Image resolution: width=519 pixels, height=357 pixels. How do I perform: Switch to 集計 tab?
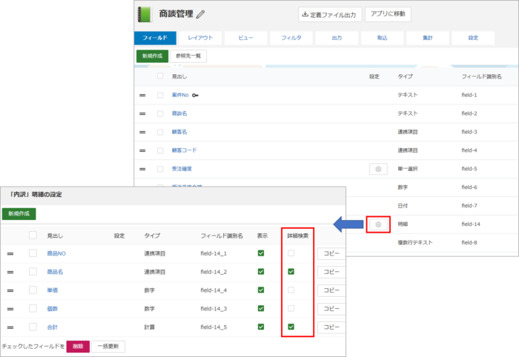(428, 38)
